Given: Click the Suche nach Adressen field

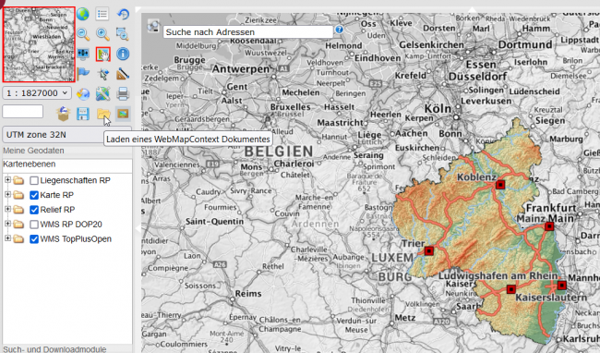Looking at the screenshot, I should (x=248, y=32).
